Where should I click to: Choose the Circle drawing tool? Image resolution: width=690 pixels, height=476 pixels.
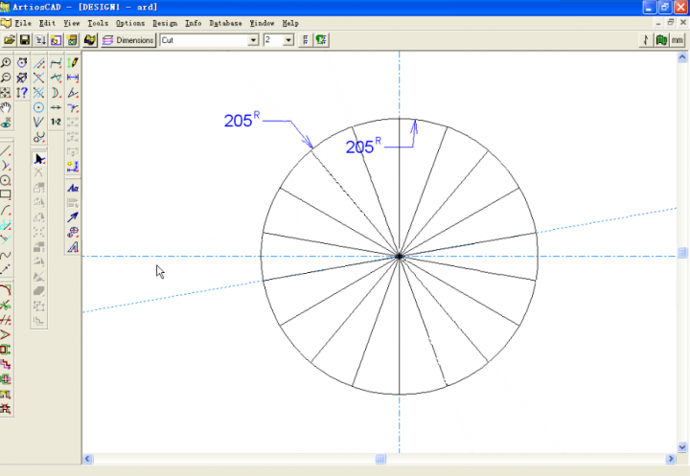coord(7,180)
